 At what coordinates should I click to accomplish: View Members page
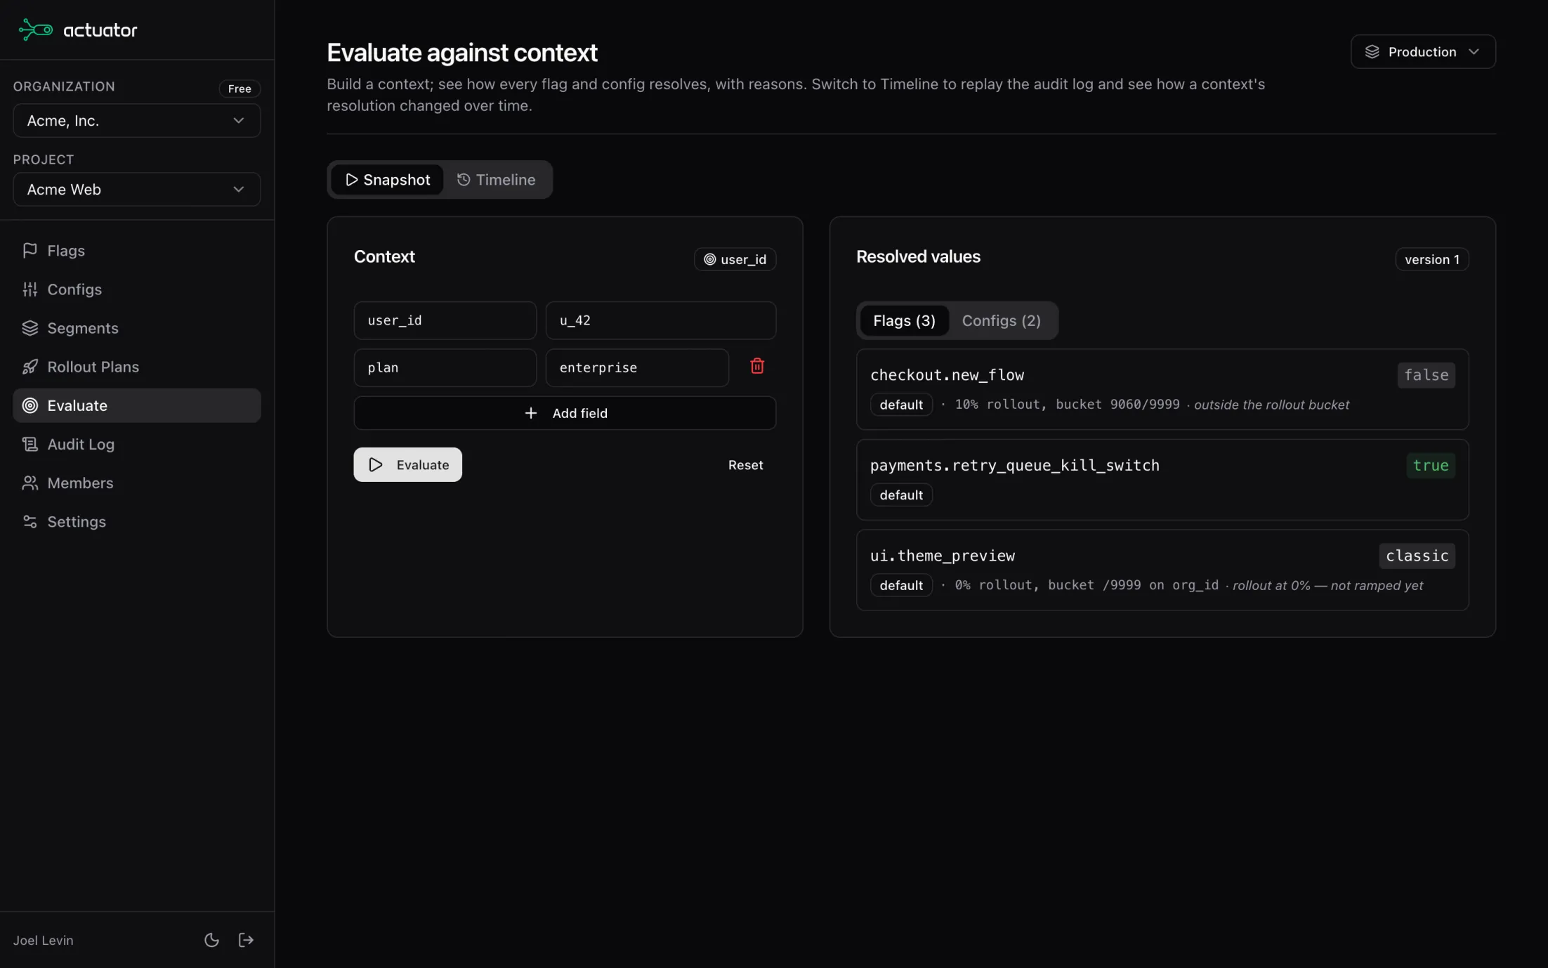tap(137, 483)
